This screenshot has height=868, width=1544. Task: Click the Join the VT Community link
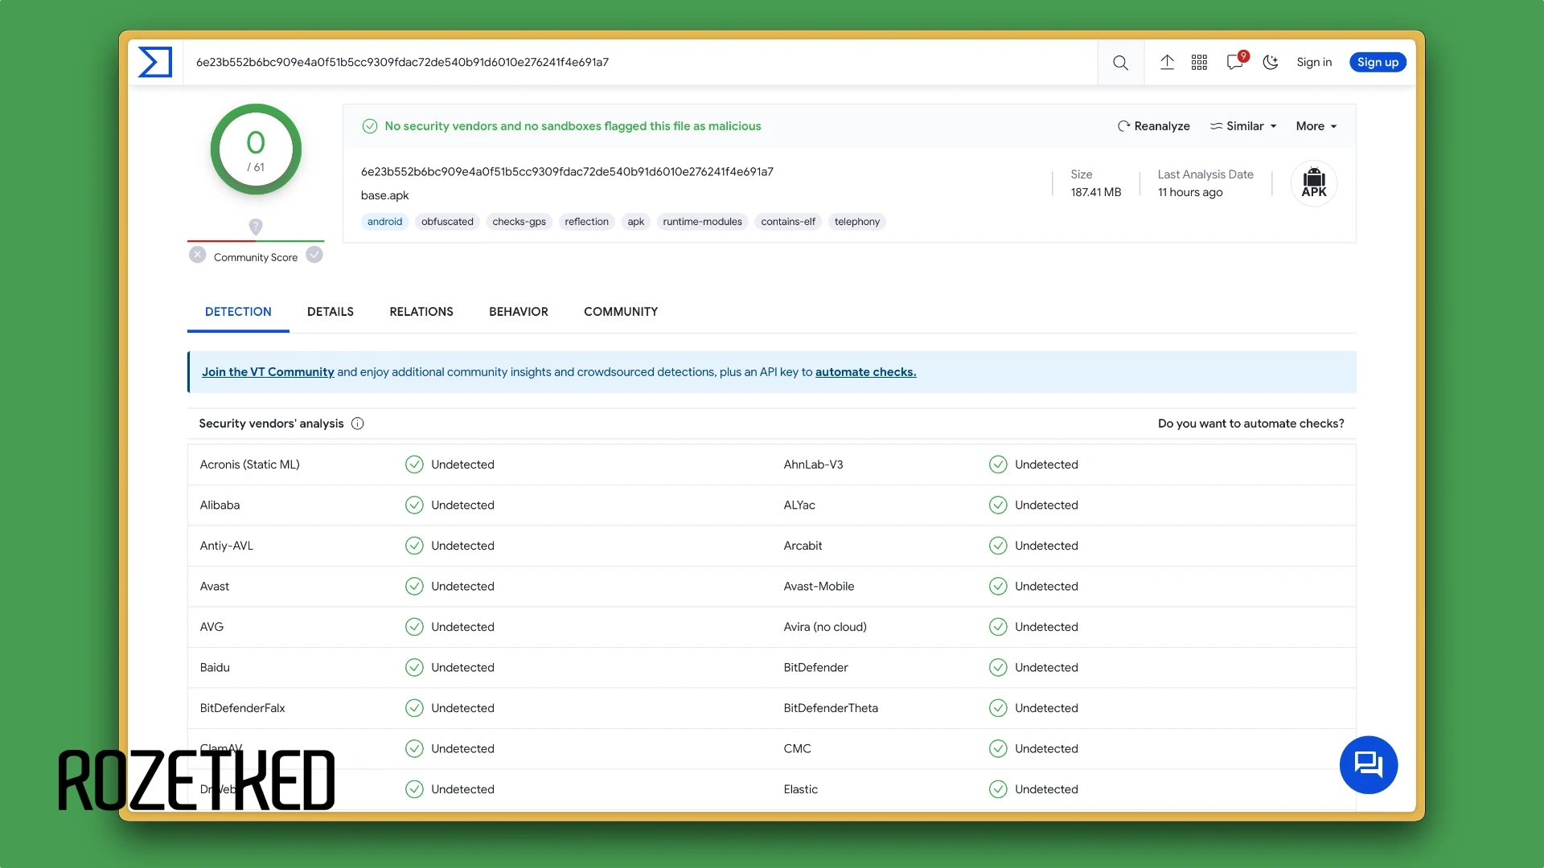[268, 372]
